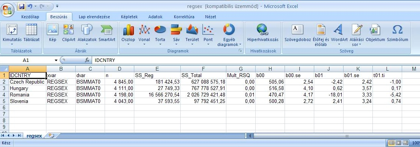The height and width of the screenshot is (147, 420).
Task: Insert a Vonal line chart
Action: pos(144,35)
